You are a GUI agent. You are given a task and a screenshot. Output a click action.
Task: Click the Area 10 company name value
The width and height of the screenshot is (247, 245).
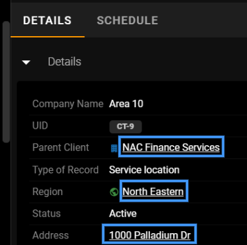click(x=126, y=104)
